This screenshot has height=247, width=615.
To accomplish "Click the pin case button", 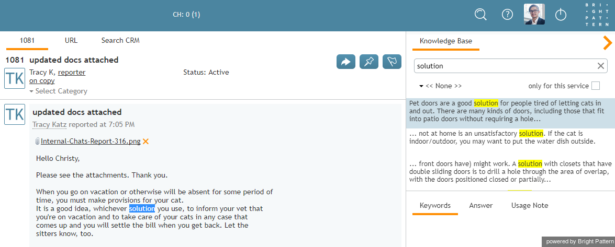I will 369,62.
